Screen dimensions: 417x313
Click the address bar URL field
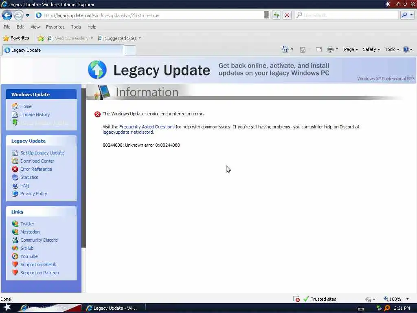tap(149, 15)
